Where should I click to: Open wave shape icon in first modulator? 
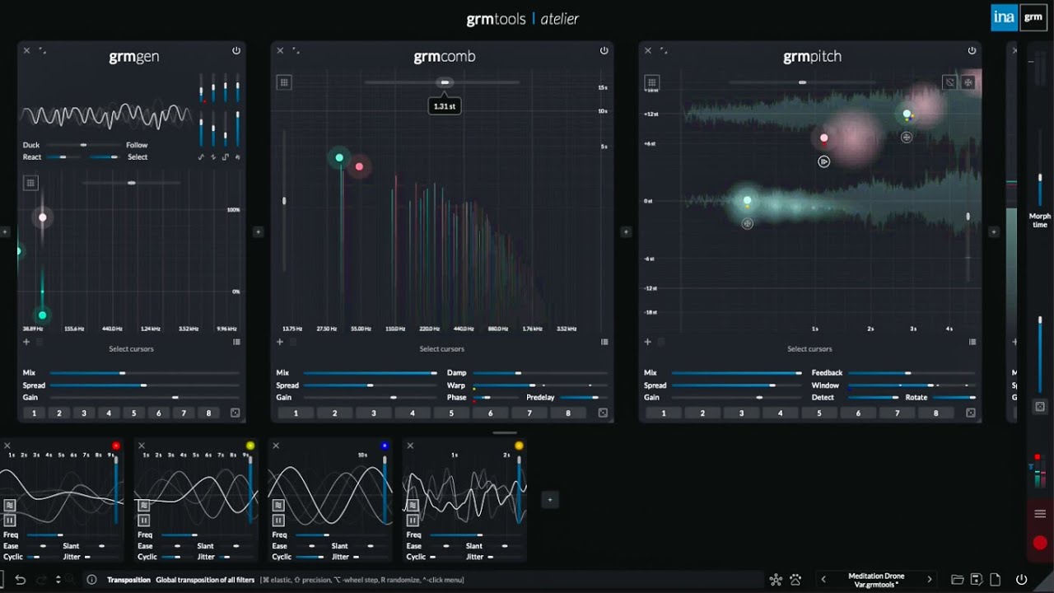tap(9, 505)
